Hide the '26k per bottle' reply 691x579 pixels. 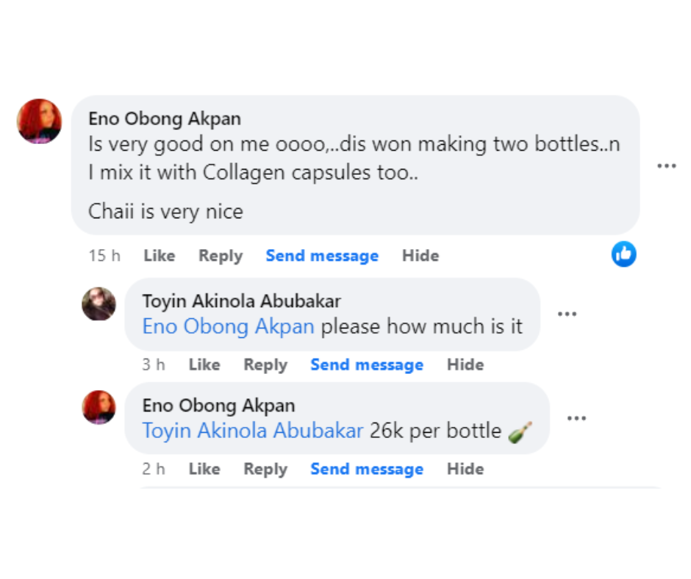pyautogui.click(x=465, y=469)
